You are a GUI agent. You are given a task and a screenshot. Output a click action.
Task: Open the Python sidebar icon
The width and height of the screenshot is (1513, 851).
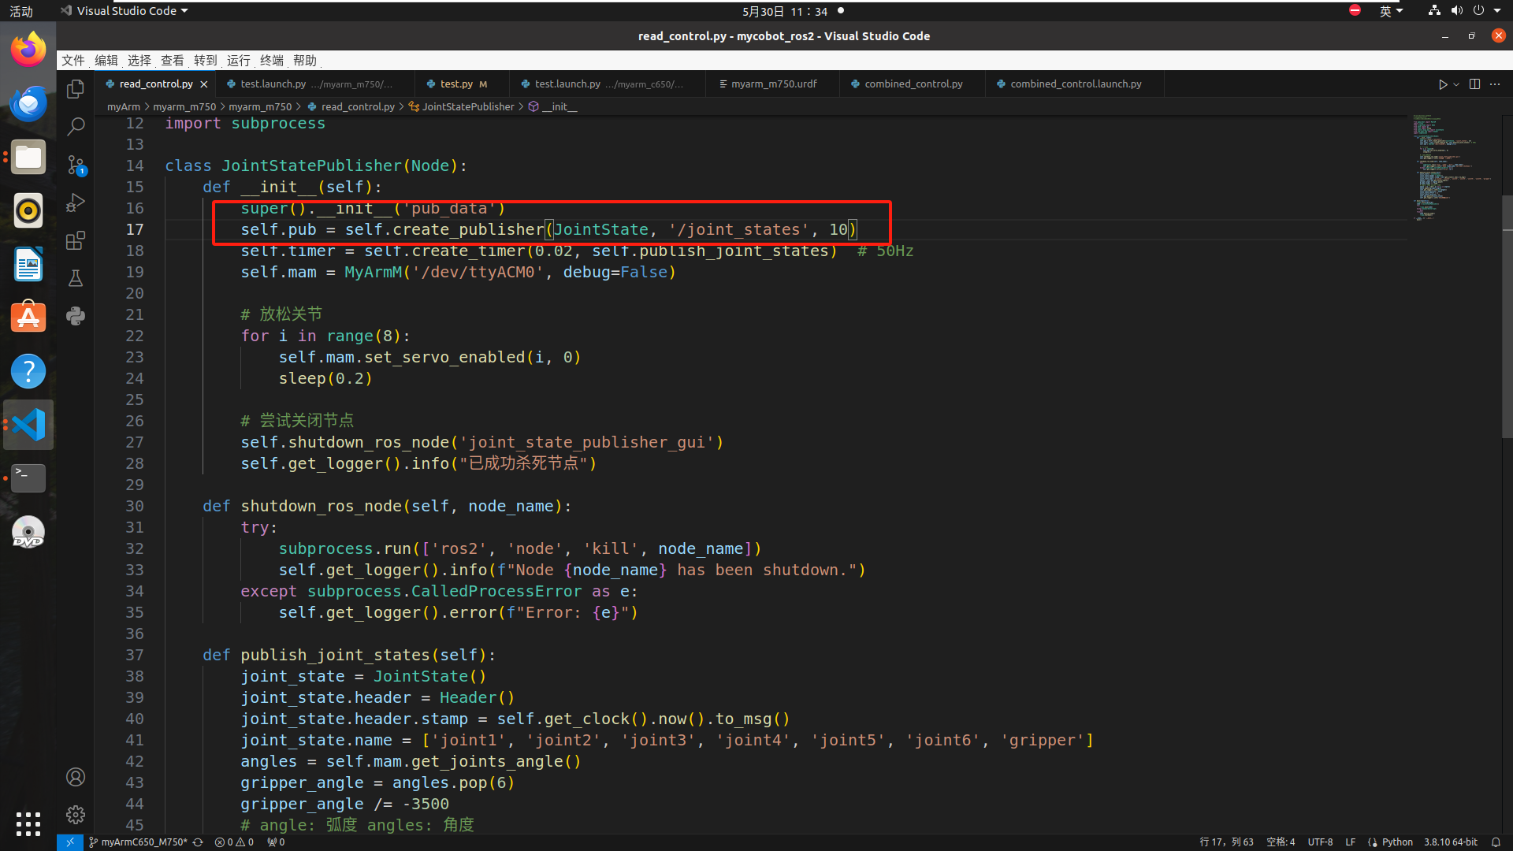point(76,316)
